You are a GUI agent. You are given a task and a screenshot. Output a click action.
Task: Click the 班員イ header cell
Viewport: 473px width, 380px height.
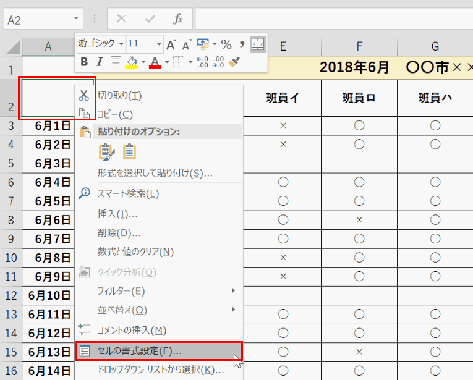(x=283, y=98)
